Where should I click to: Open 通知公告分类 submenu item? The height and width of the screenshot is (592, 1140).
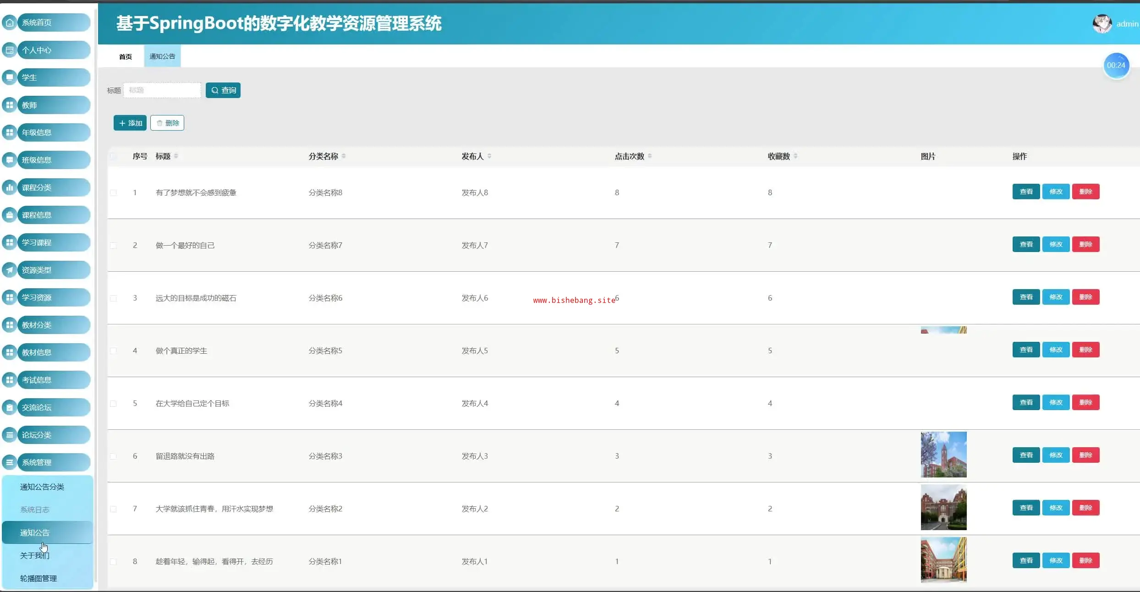[x=42, y=487]
